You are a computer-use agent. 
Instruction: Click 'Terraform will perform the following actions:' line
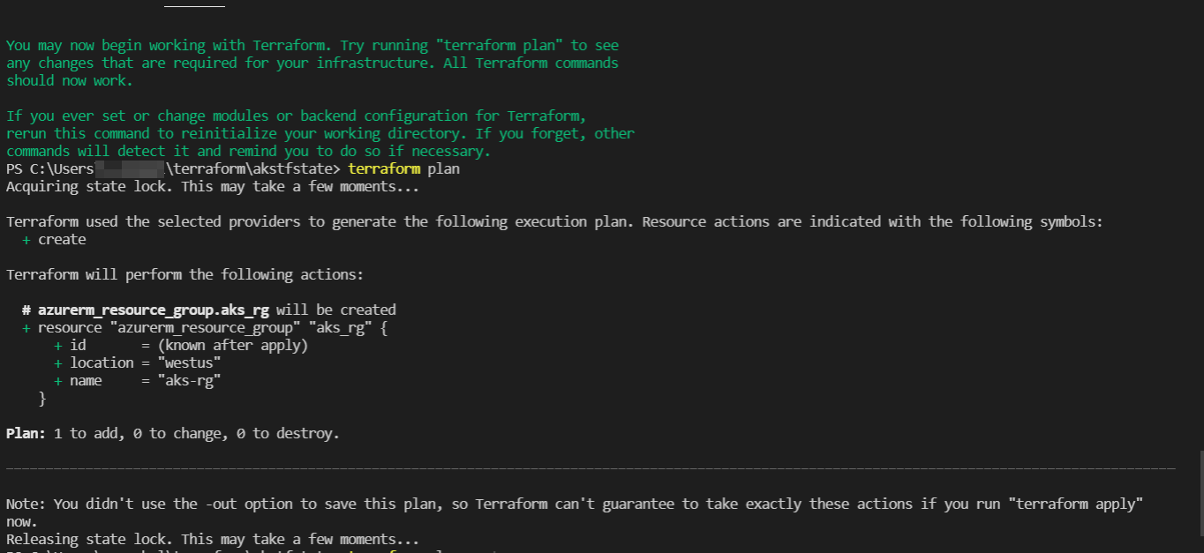tap(184, 274)
